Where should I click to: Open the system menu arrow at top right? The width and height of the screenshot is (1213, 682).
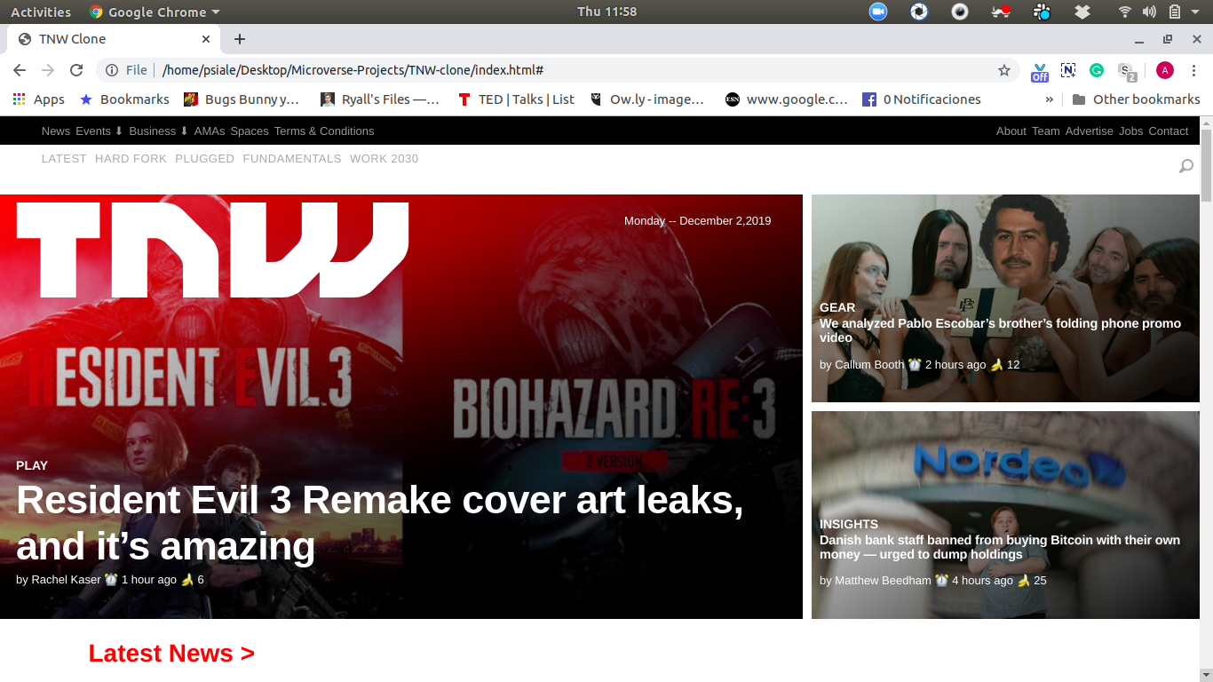point(1195,12)
